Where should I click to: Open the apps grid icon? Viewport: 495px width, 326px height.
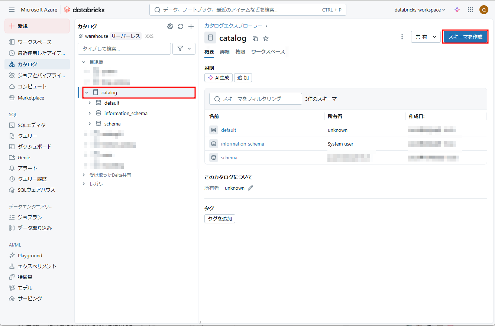470,10
